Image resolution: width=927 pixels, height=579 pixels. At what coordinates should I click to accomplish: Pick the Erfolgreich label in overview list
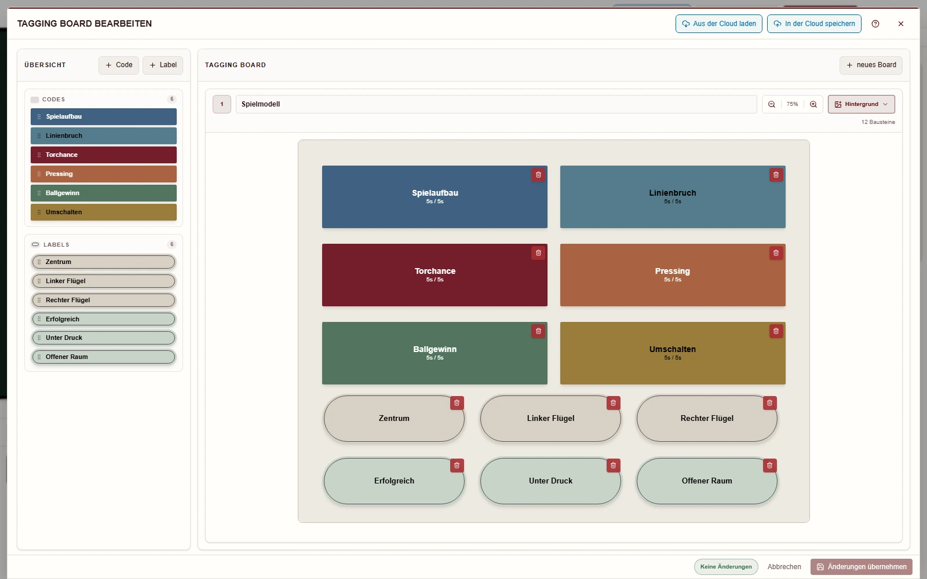[x=104, y=319]
